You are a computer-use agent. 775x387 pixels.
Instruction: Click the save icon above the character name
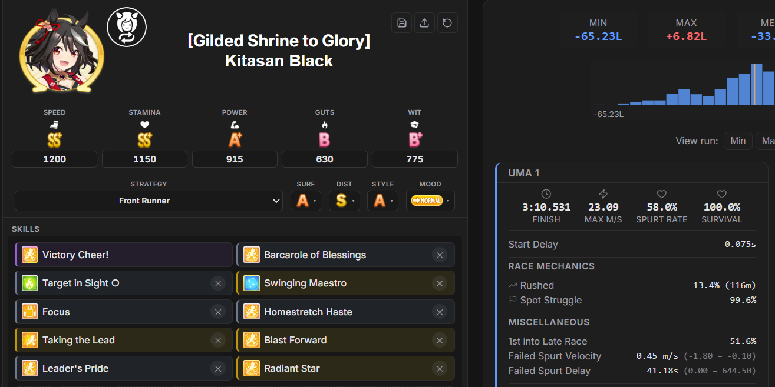pyautogui.click(x=401, y=23)
